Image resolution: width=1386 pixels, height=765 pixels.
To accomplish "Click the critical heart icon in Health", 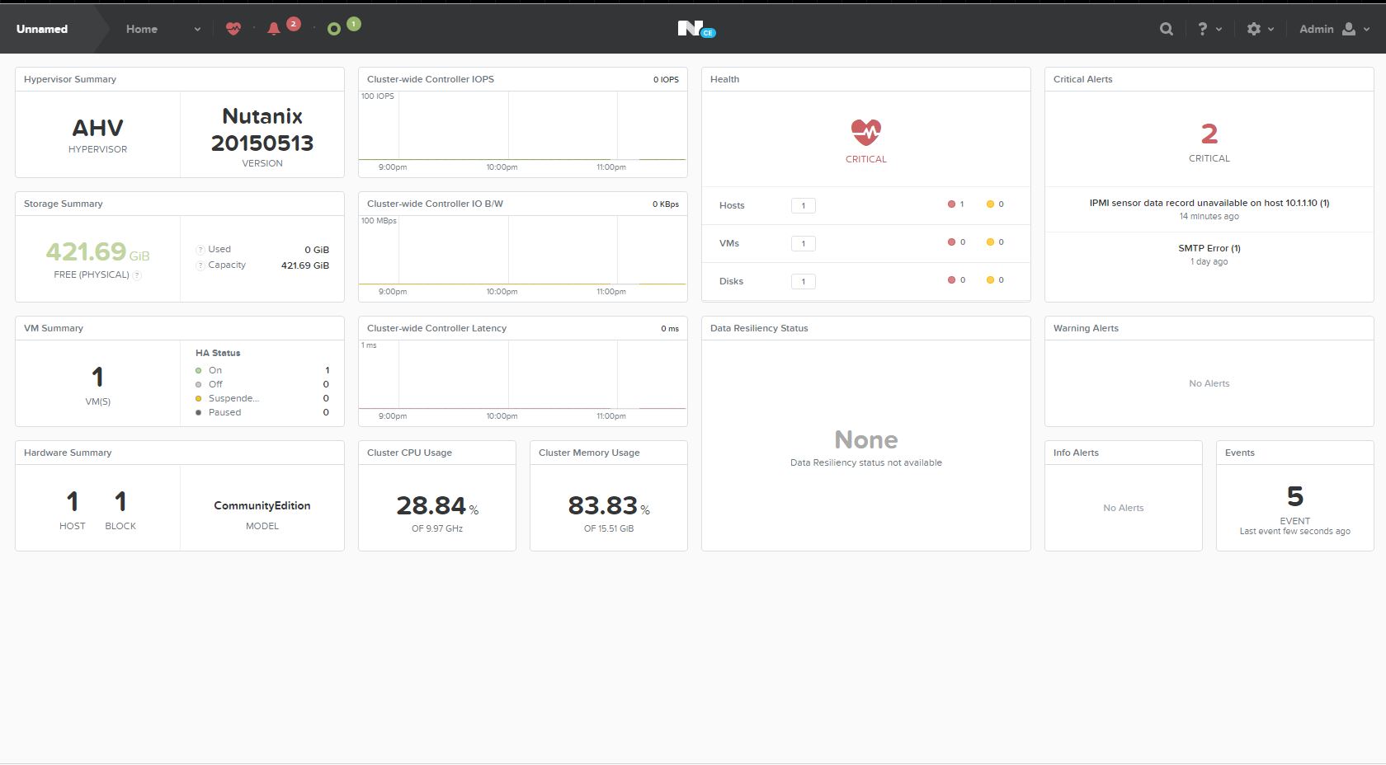I will [865, 132].
